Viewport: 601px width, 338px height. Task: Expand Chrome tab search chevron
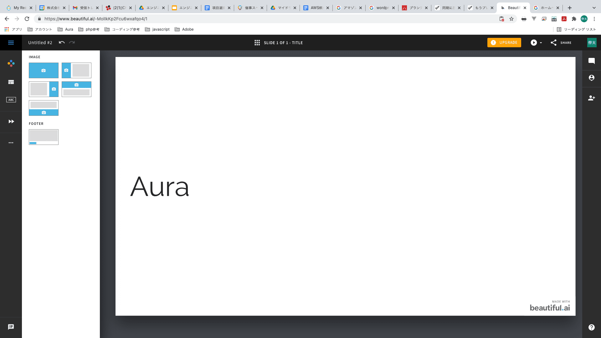point(594,8)
